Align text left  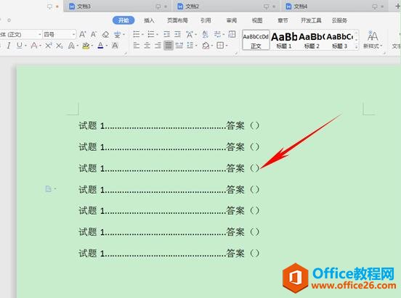pos(137,46)
